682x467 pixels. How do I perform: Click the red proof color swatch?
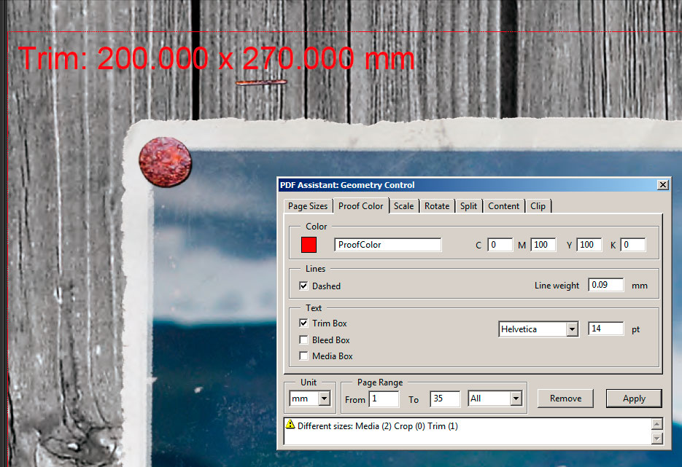coord(309,245)
